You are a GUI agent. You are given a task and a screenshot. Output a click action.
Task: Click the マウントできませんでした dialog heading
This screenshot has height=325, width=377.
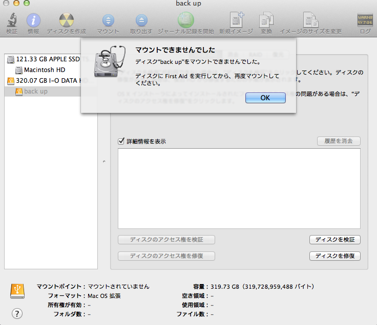(175, 50)
